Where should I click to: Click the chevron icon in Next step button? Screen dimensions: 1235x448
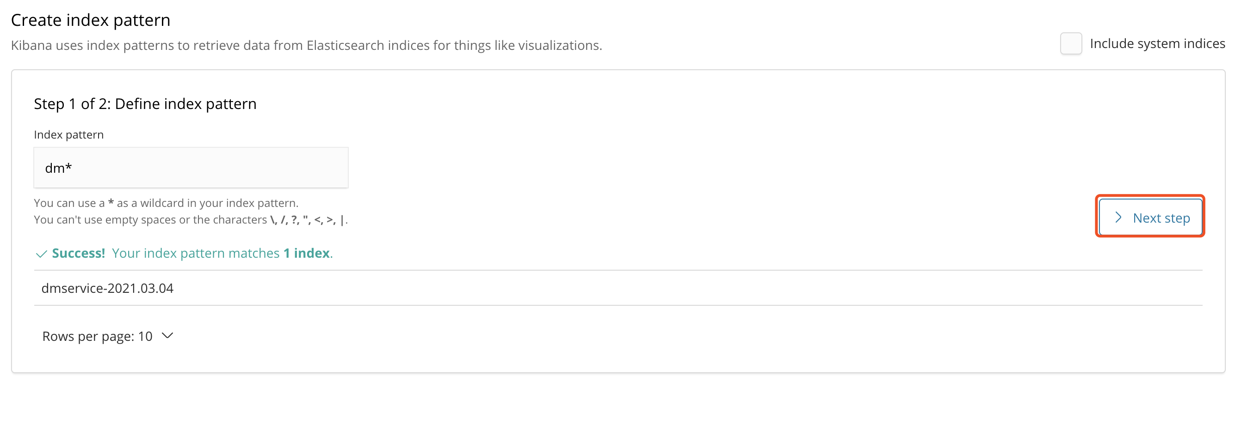(1118, 218)
